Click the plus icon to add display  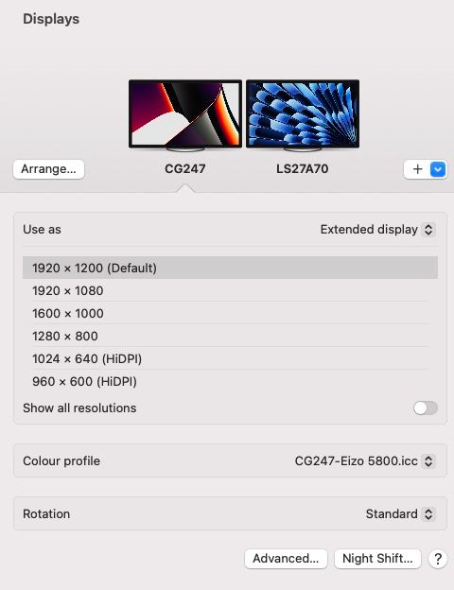click(x=417, y=169)
